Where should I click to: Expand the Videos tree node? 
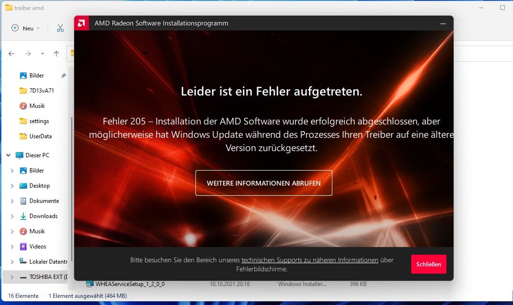(12, 247)
